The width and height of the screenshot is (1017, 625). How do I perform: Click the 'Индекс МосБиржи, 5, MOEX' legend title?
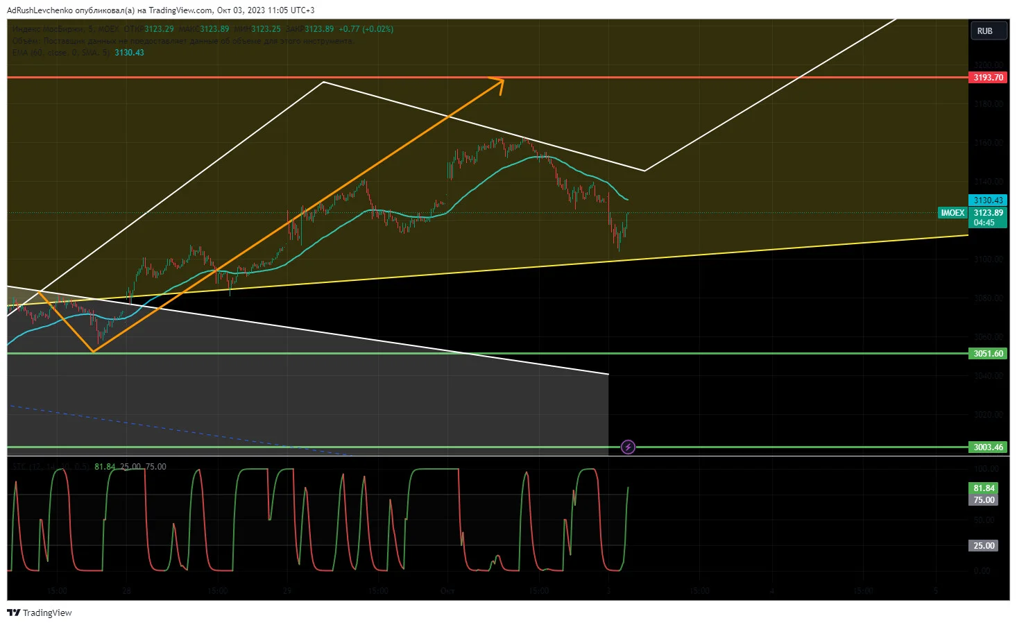pos(65,29)
